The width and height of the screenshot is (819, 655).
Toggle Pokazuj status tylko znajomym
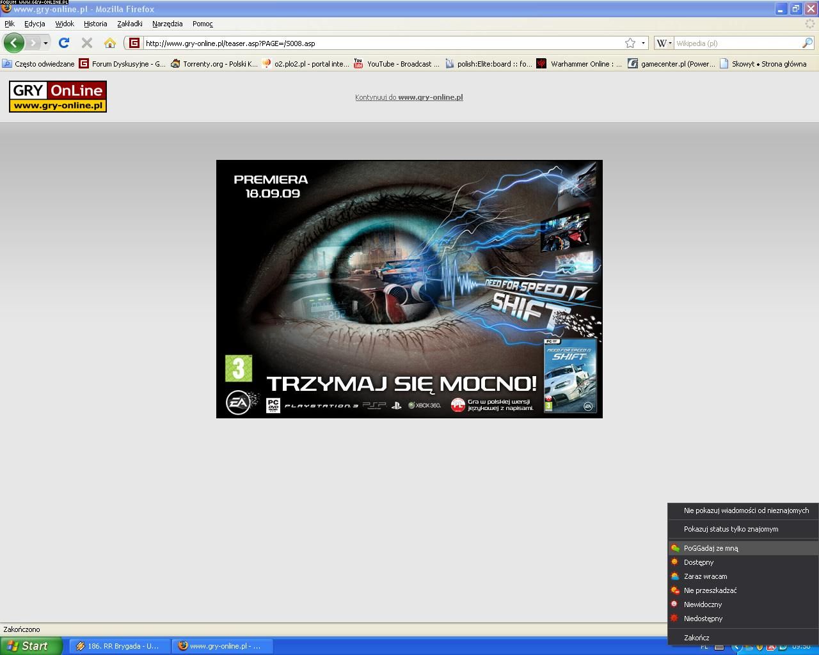coord(731,529)
